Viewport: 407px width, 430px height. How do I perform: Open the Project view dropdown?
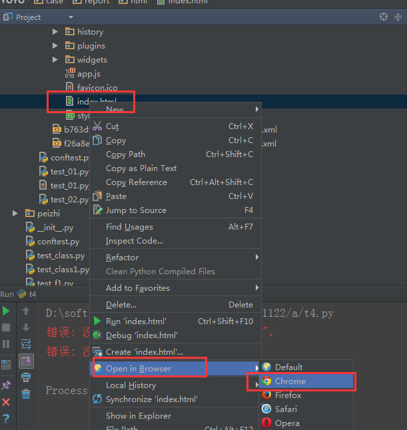(x=71, y=17)
